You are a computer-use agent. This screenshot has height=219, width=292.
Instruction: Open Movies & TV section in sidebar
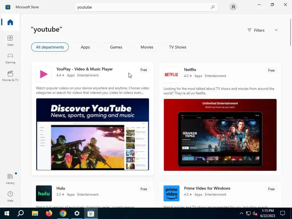click(10, 76)
